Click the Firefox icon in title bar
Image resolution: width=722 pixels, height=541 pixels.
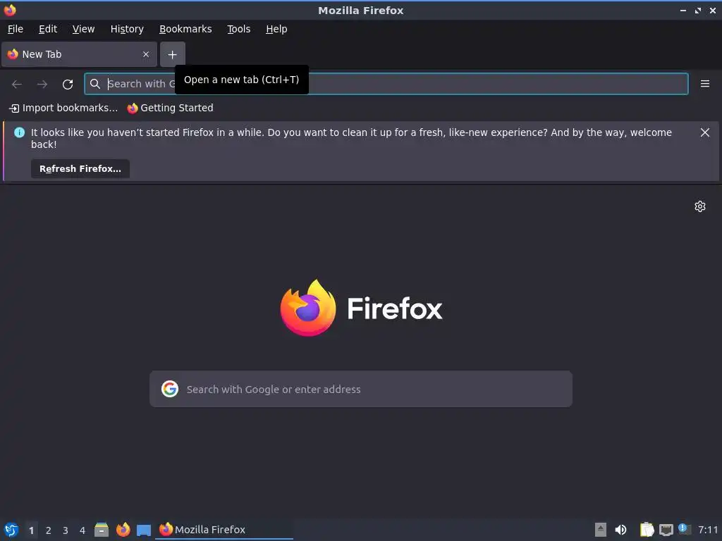click(x=10, y=10)
